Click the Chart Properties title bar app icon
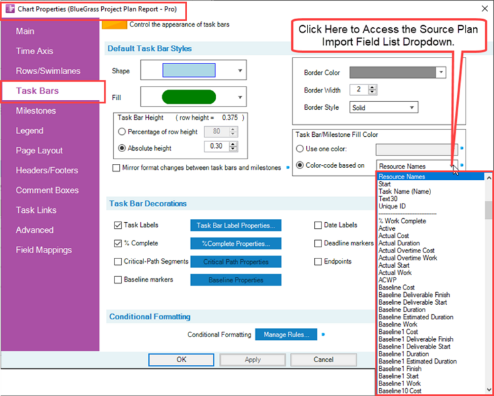The width and height of the screenshot is (494, 396). coord(10,9)
